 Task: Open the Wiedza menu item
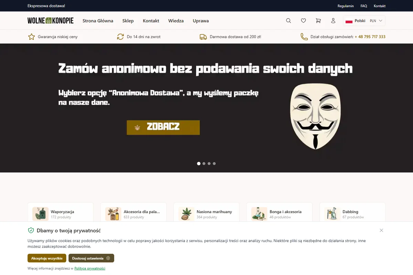click(x=176, y=21)
